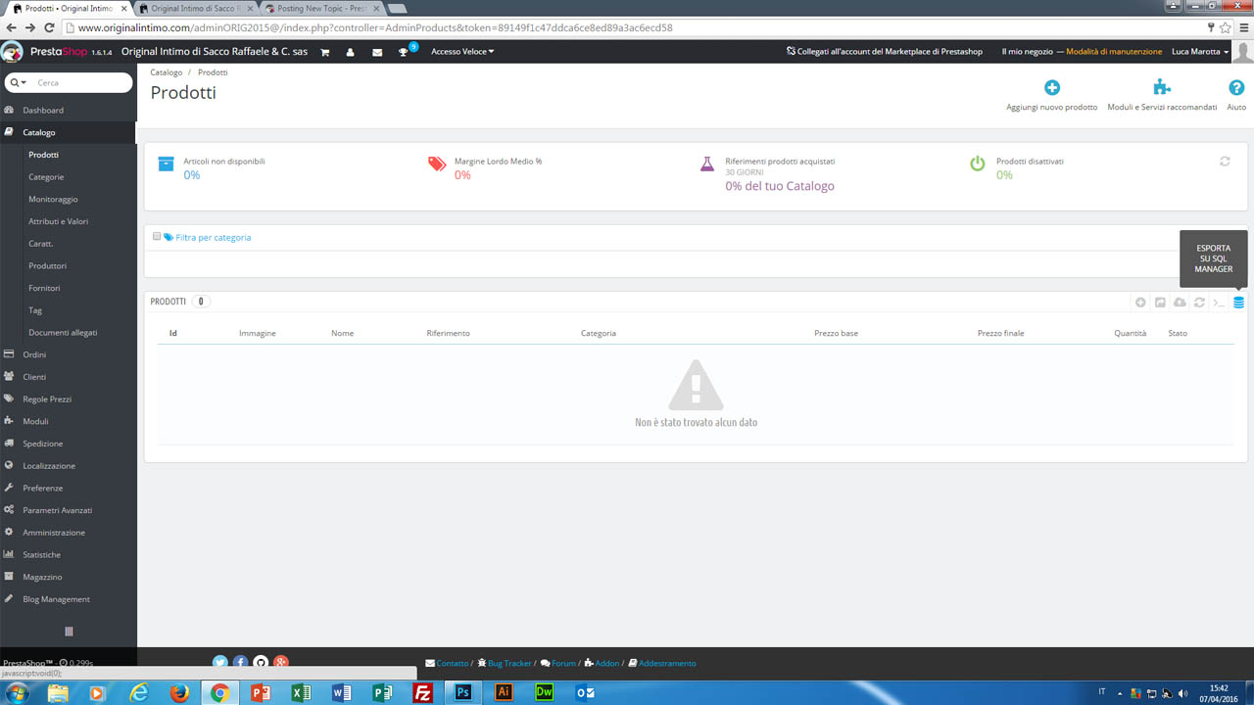Screen dimensions: 1254x705
Task: Sort table by Prezzo base column header
Action: 836,333
